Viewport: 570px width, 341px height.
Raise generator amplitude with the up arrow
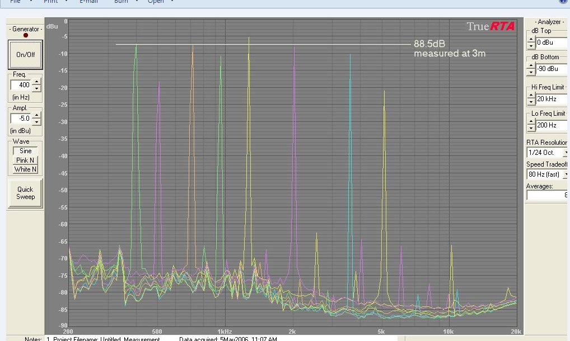point(36,115)
